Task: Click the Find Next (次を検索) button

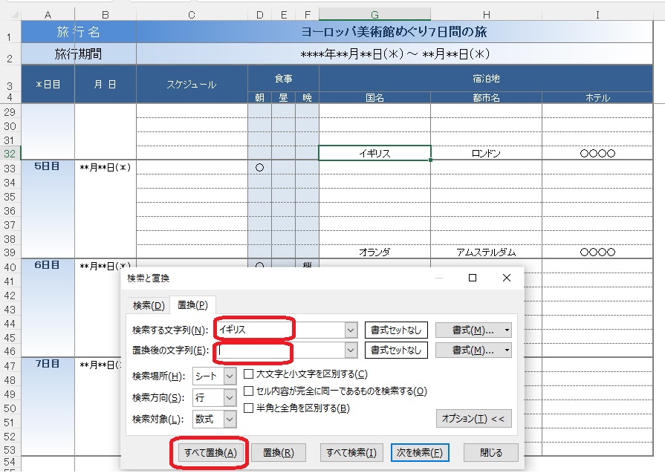Action: tap(420, 453)
